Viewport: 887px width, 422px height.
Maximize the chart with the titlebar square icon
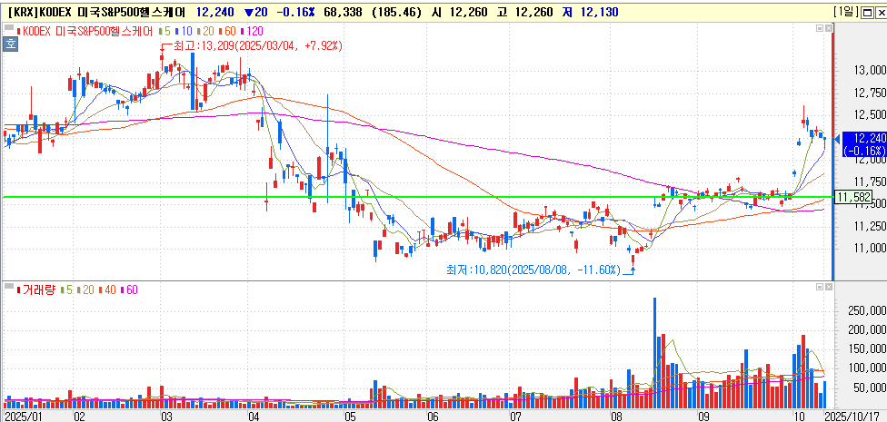pos(867,12)
